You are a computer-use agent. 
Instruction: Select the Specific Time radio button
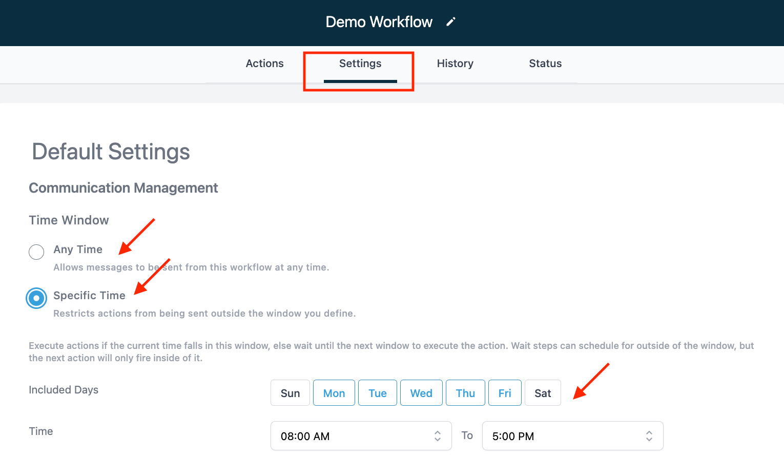36,298
